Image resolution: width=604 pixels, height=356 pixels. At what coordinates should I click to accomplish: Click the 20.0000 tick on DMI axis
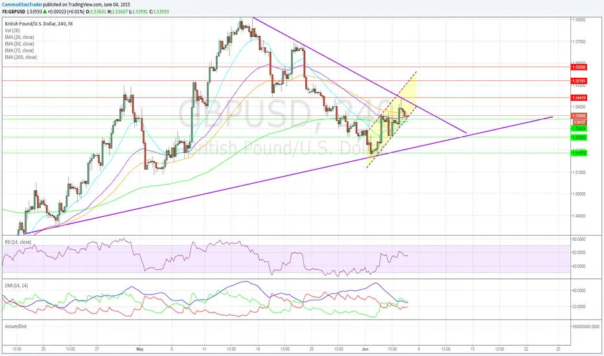click(579, 307)
